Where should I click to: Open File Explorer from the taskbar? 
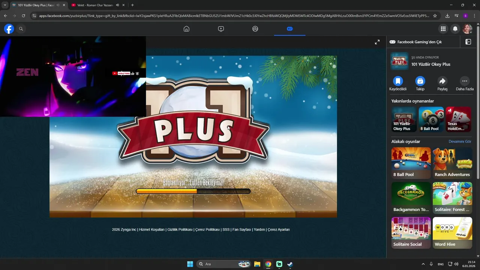click(x=257, y=264)
